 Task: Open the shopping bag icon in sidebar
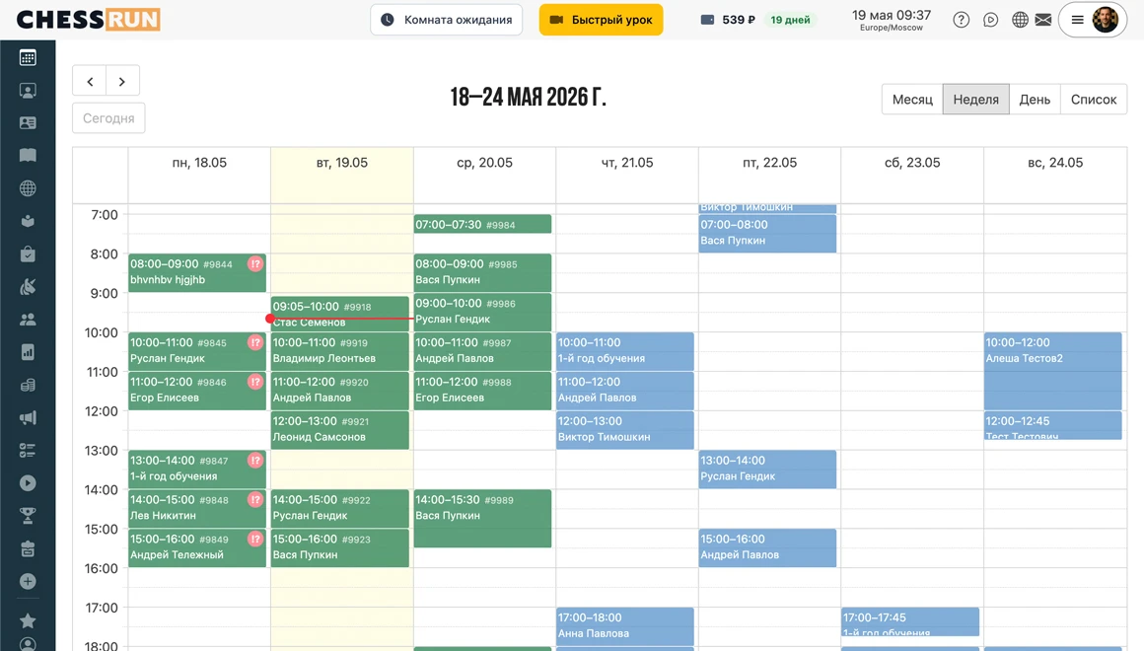click(x=28, y=253)
